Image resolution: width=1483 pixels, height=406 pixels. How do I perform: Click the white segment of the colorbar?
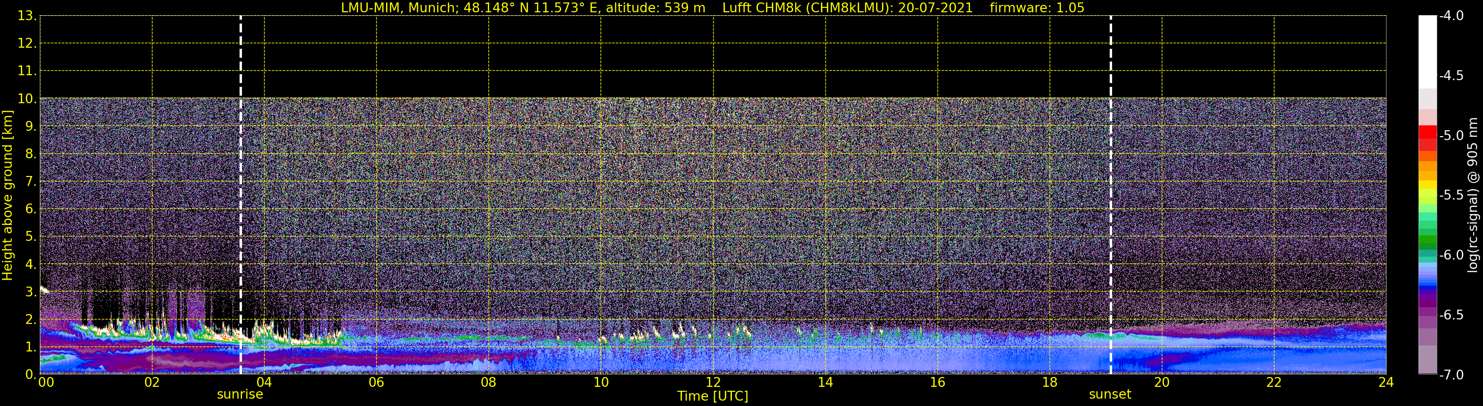pos(1428,52)
